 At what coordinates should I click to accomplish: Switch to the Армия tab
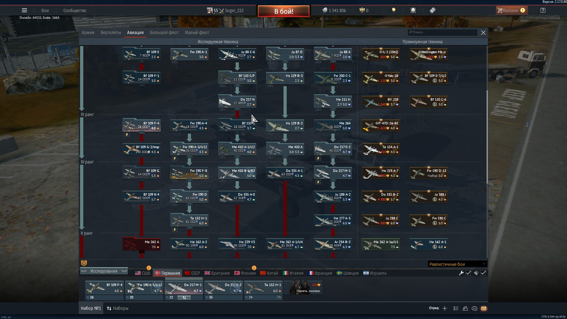point(88,33)
